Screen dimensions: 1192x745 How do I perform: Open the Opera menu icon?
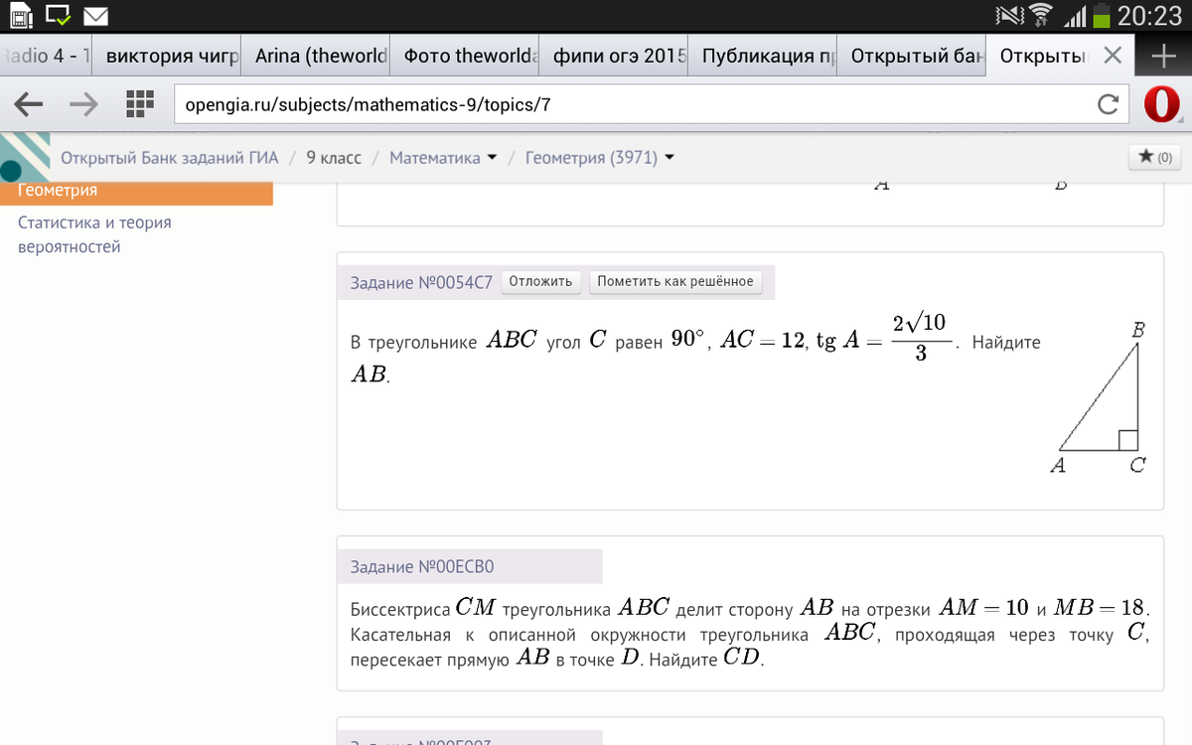click(x=1161, y=103)
